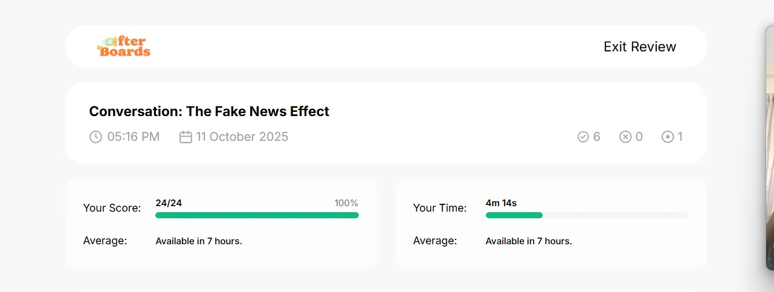Image resolution: width=774 pixels, height=292 pixels.
Task: Click the 05:16 PM time text
Action: point(134,137)
